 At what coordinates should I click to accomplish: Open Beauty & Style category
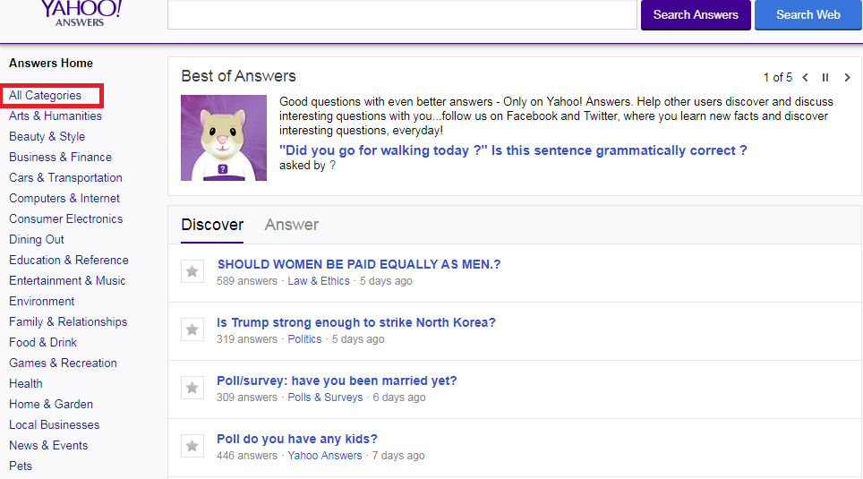[47, 137]
